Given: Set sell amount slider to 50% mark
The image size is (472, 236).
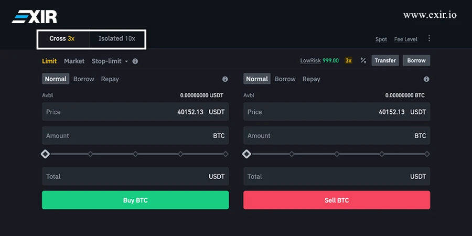Looking at the screenshot, I should coord(337,154).
